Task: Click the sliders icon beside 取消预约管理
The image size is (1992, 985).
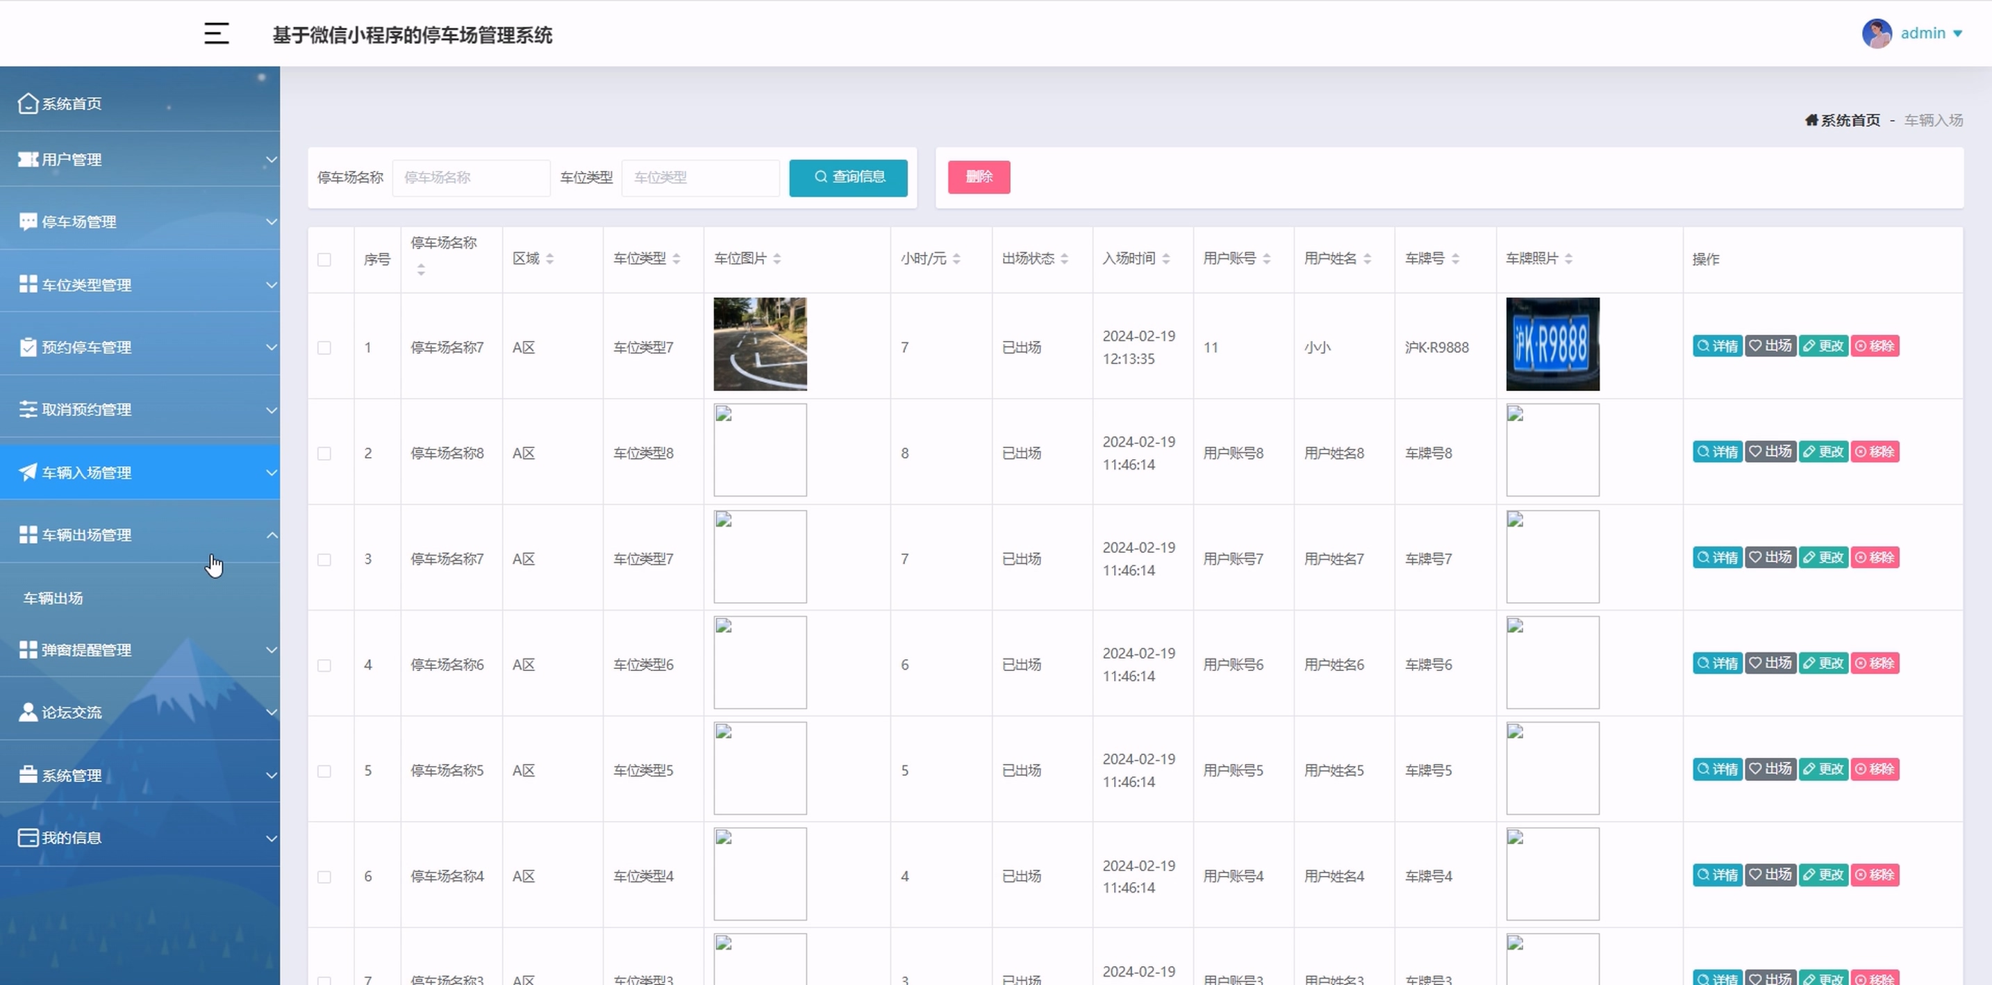Action: pos(28,409)
